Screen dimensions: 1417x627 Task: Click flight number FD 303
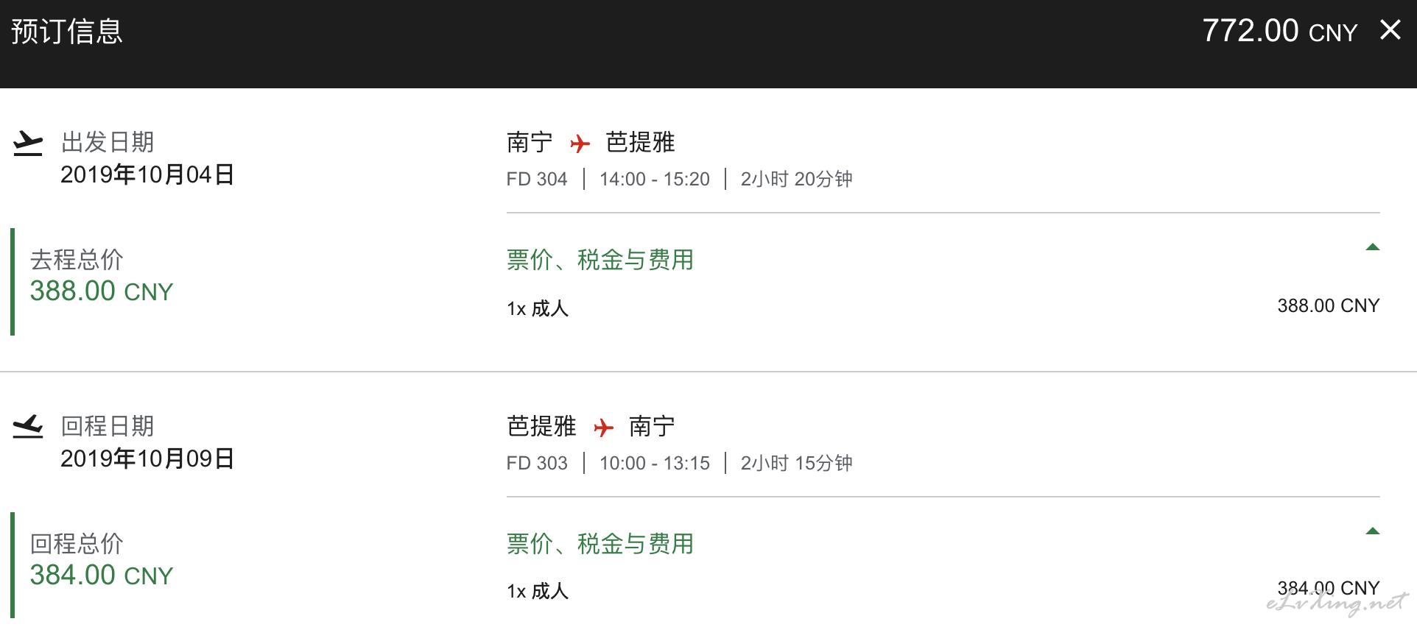537,463
